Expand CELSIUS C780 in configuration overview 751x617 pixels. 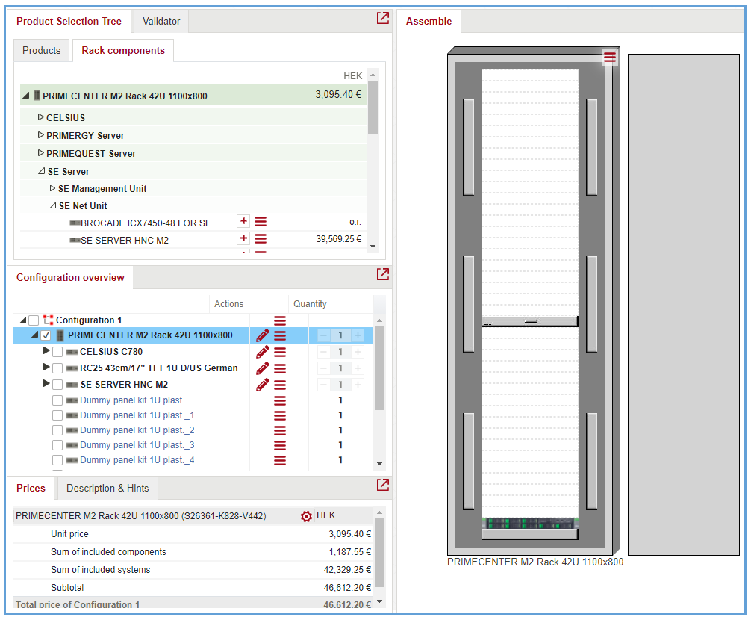[46, 351]
